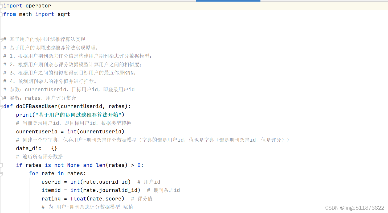388x213 pixels.
Task: Click fold end marker beside 'from math import sqrt'
Action: pos(1,14)
